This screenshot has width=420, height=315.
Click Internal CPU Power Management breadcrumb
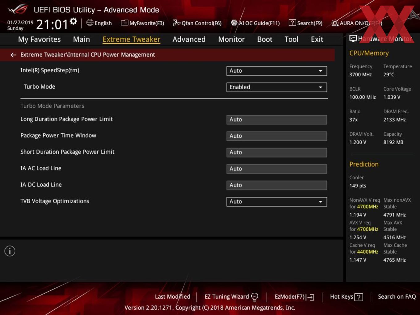[111, 55]
